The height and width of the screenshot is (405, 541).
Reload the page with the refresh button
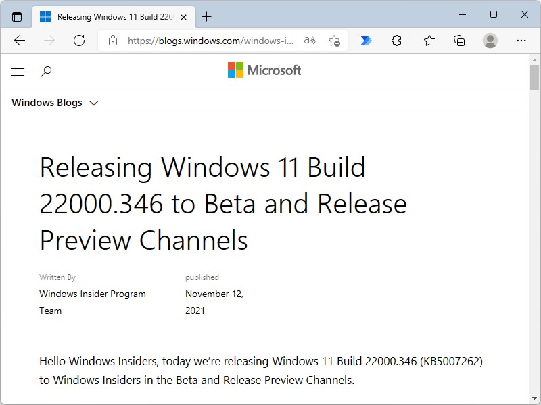(79, 40)
